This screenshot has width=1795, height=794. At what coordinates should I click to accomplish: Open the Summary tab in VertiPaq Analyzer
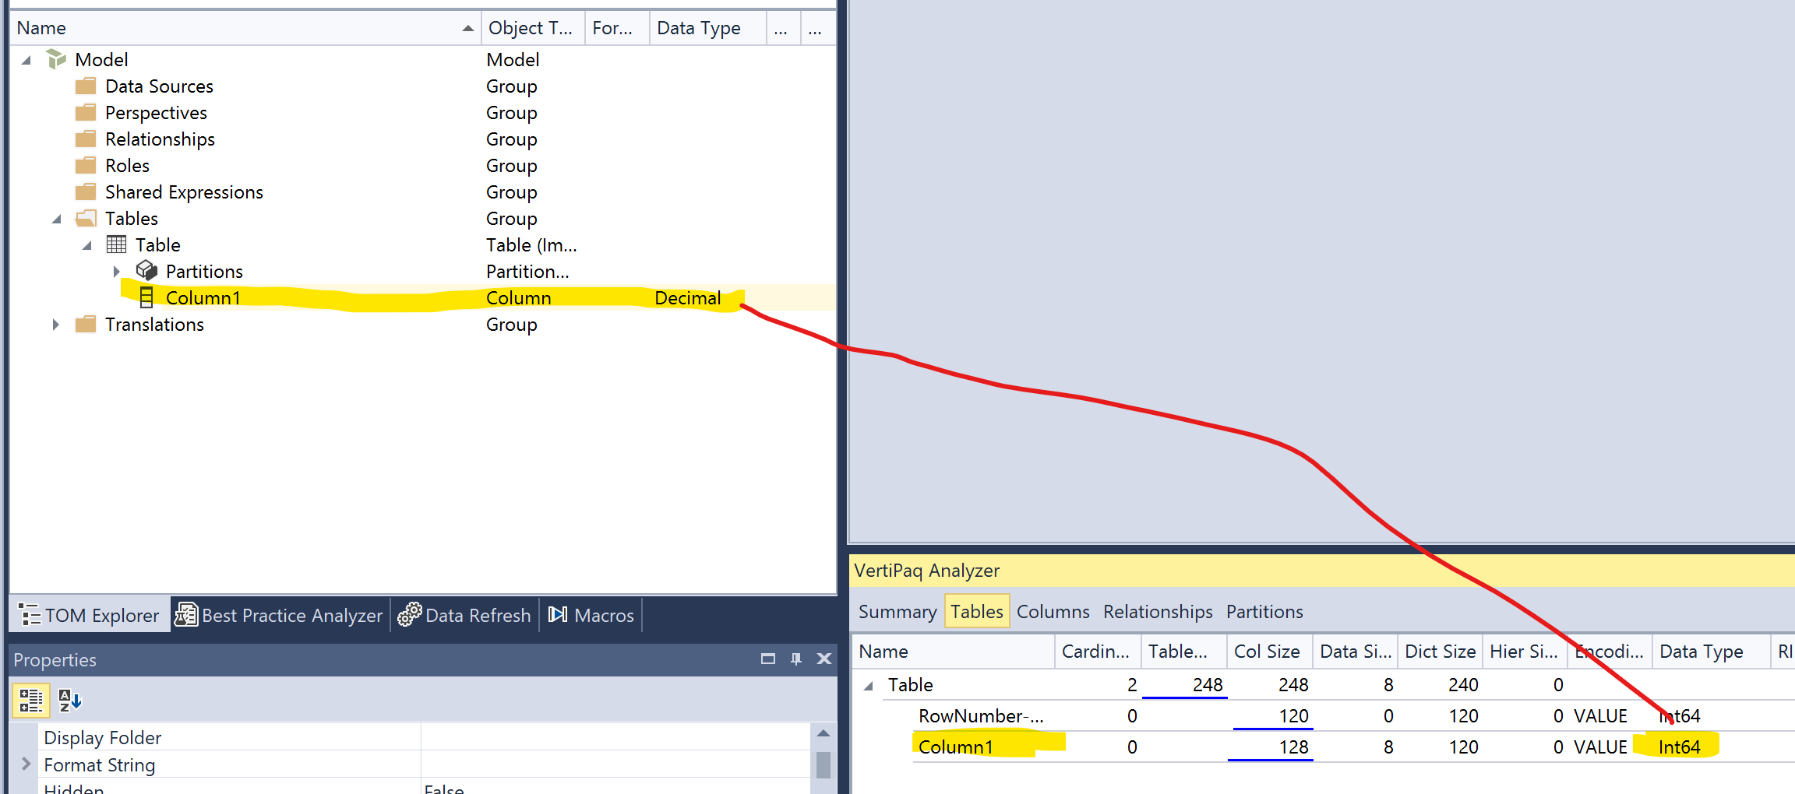coord(897,612)
